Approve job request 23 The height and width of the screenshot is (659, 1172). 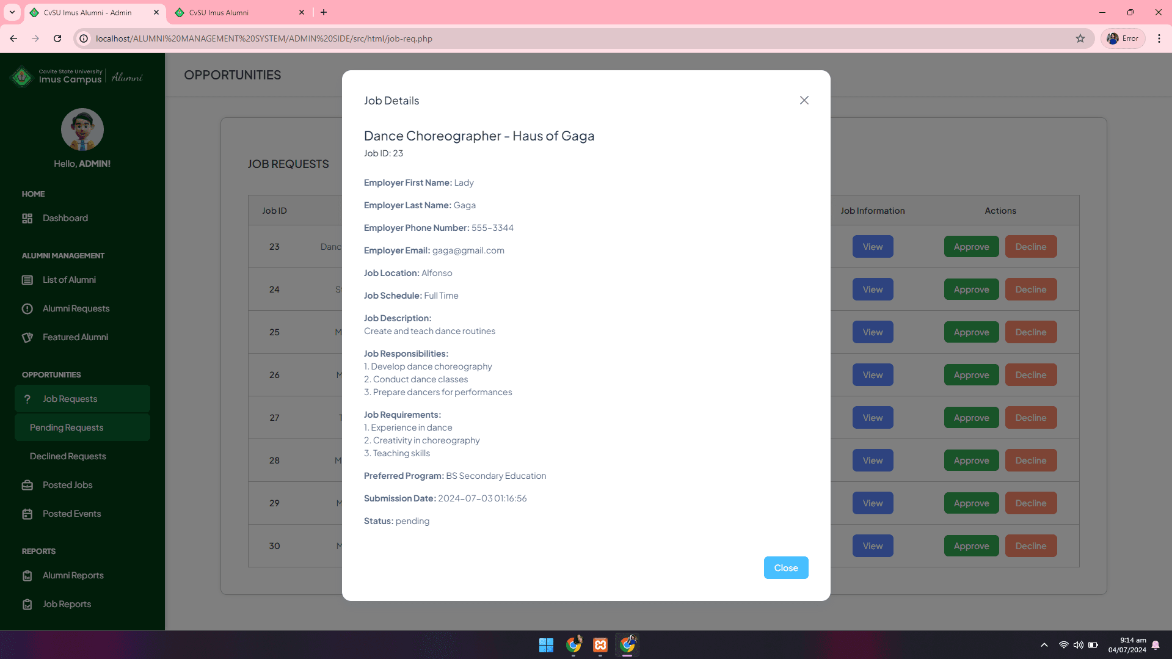[x=971, y=247]
